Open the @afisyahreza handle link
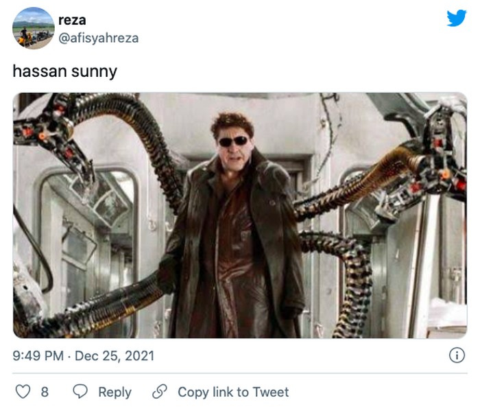This screenshot has width=480, height=409. [99, 38]
